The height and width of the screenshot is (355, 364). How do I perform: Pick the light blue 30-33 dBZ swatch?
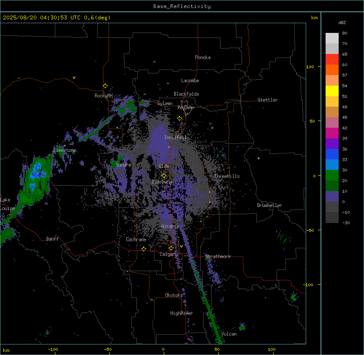pos(332,164)
